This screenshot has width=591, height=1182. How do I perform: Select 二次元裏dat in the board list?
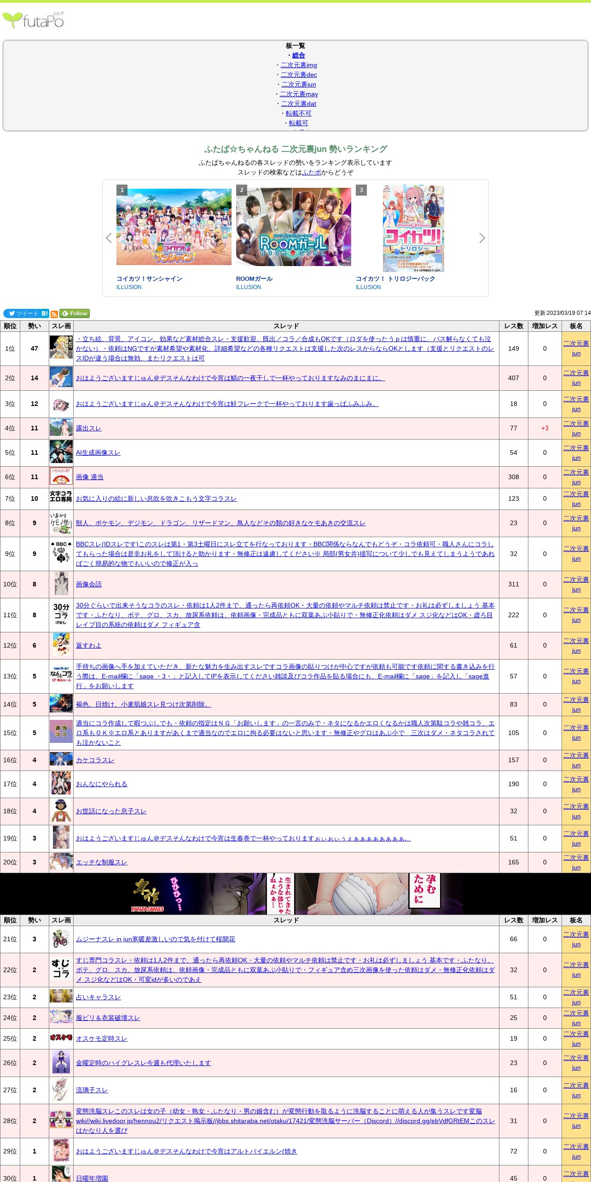[x=299, y=104]
